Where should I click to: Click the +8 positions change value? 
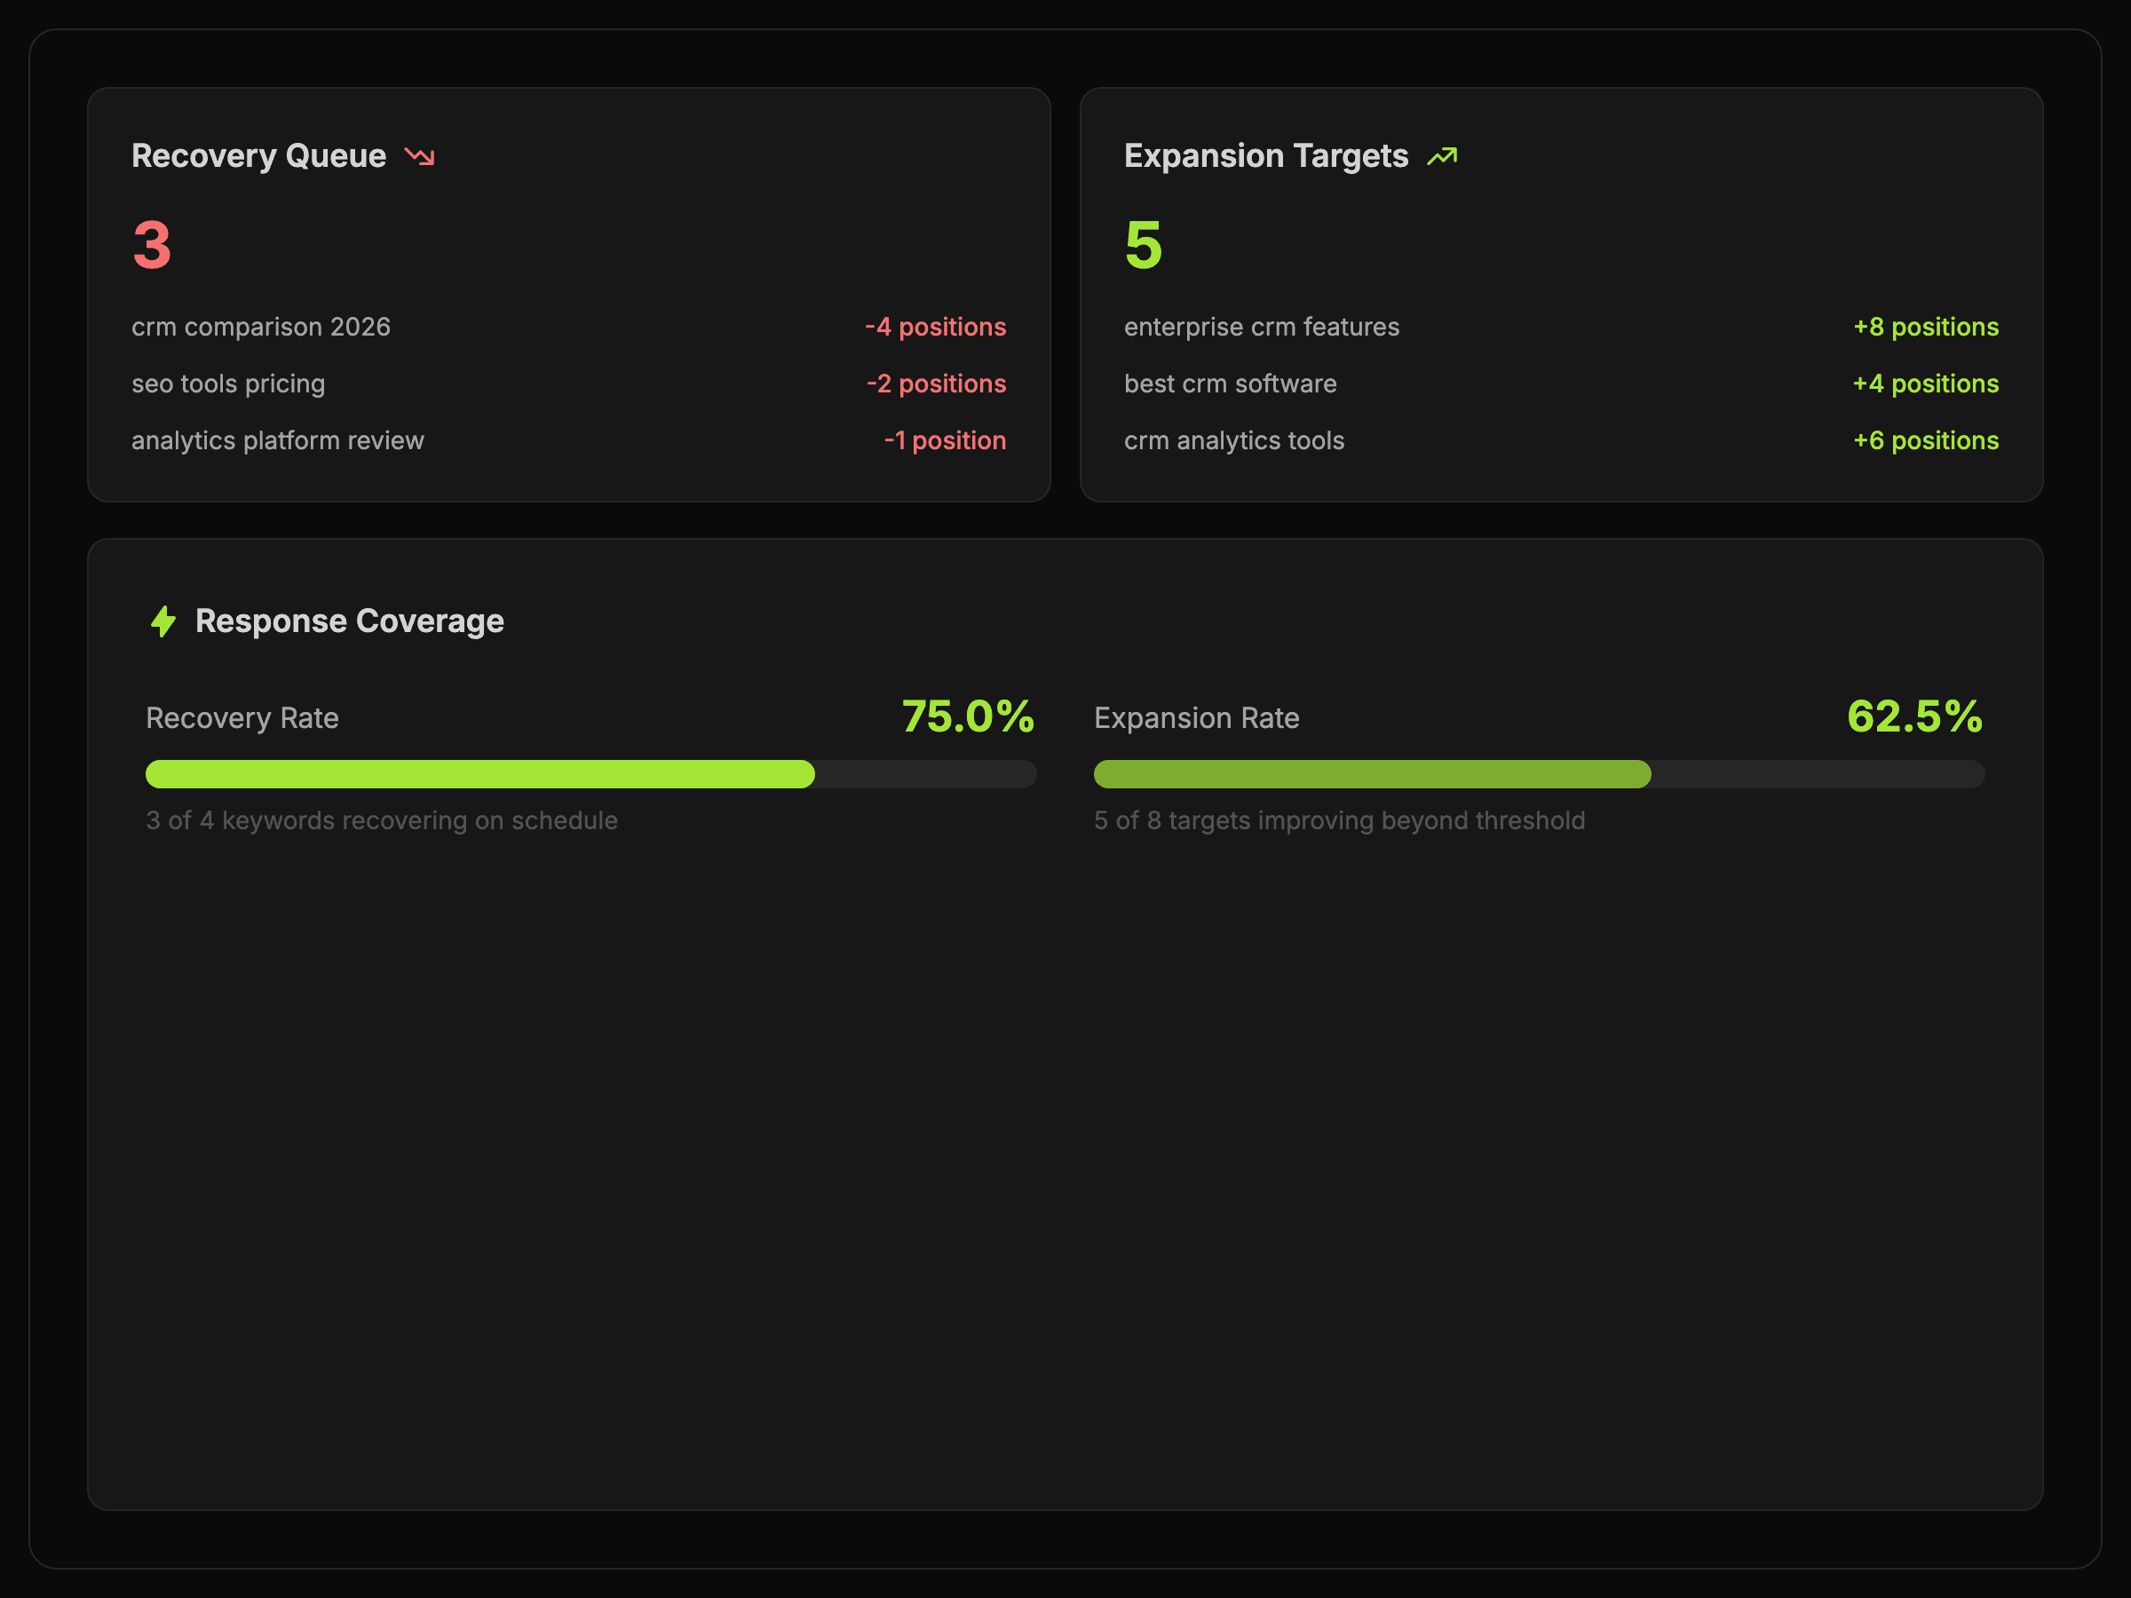pos(1925,328)
